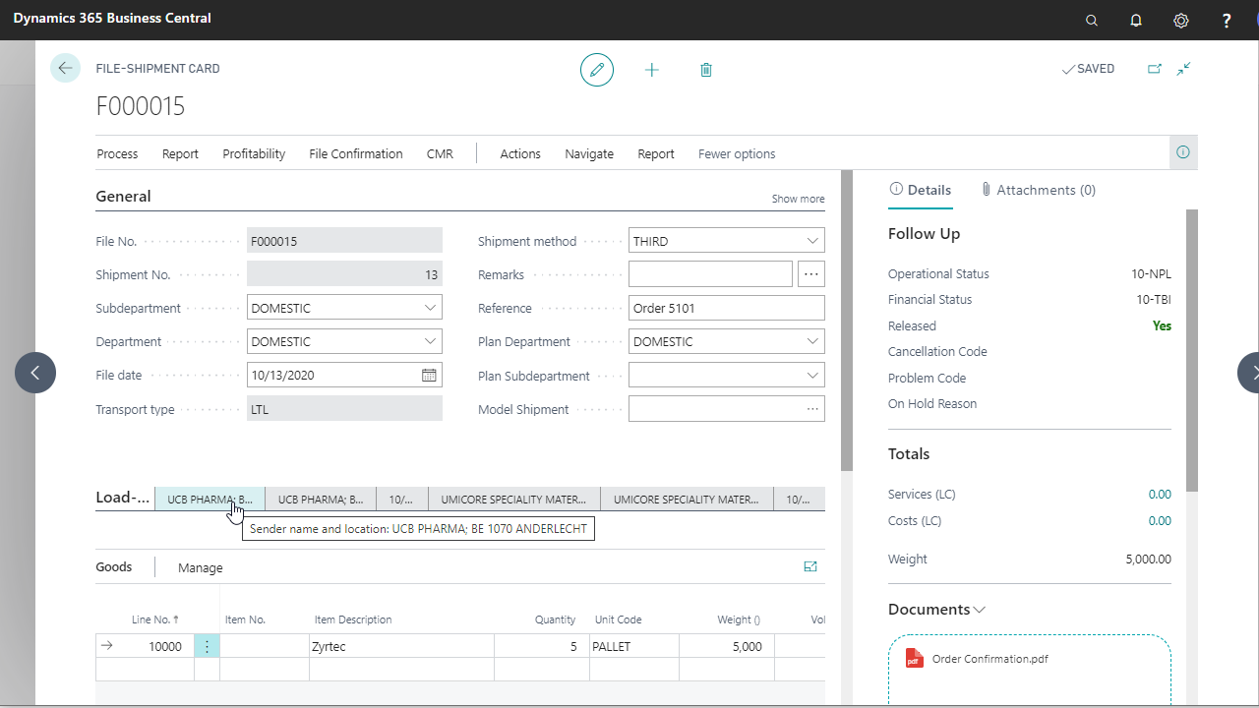Viewport: 1259px width, 708px height.
Task: Expand Plan Department dropdown
Action: point(812,341)
